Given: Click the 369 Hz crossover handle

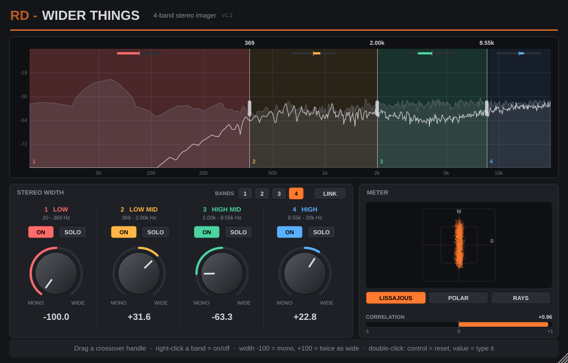Looking at the screenshot, I should (x=249, y=108).
